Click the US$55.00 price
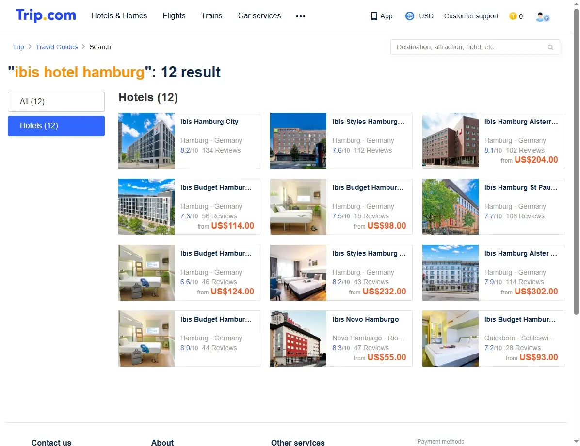The width and height of the screenshot is (580, 446). tap(387, 357)
